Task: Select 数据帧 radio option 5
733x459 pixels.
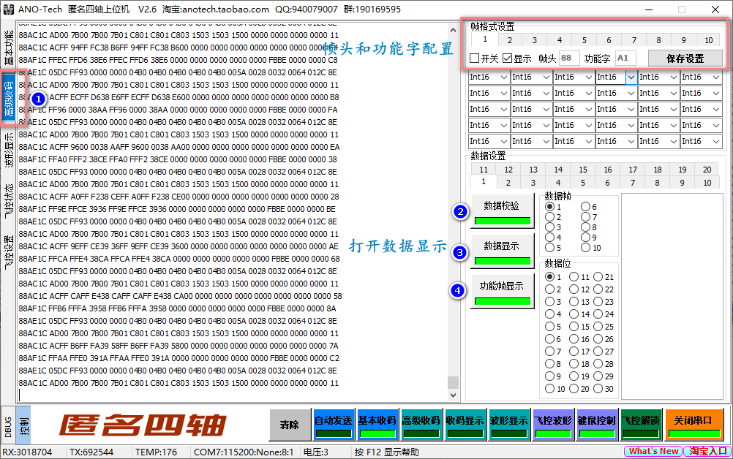Action: click(x=550, y=248)
